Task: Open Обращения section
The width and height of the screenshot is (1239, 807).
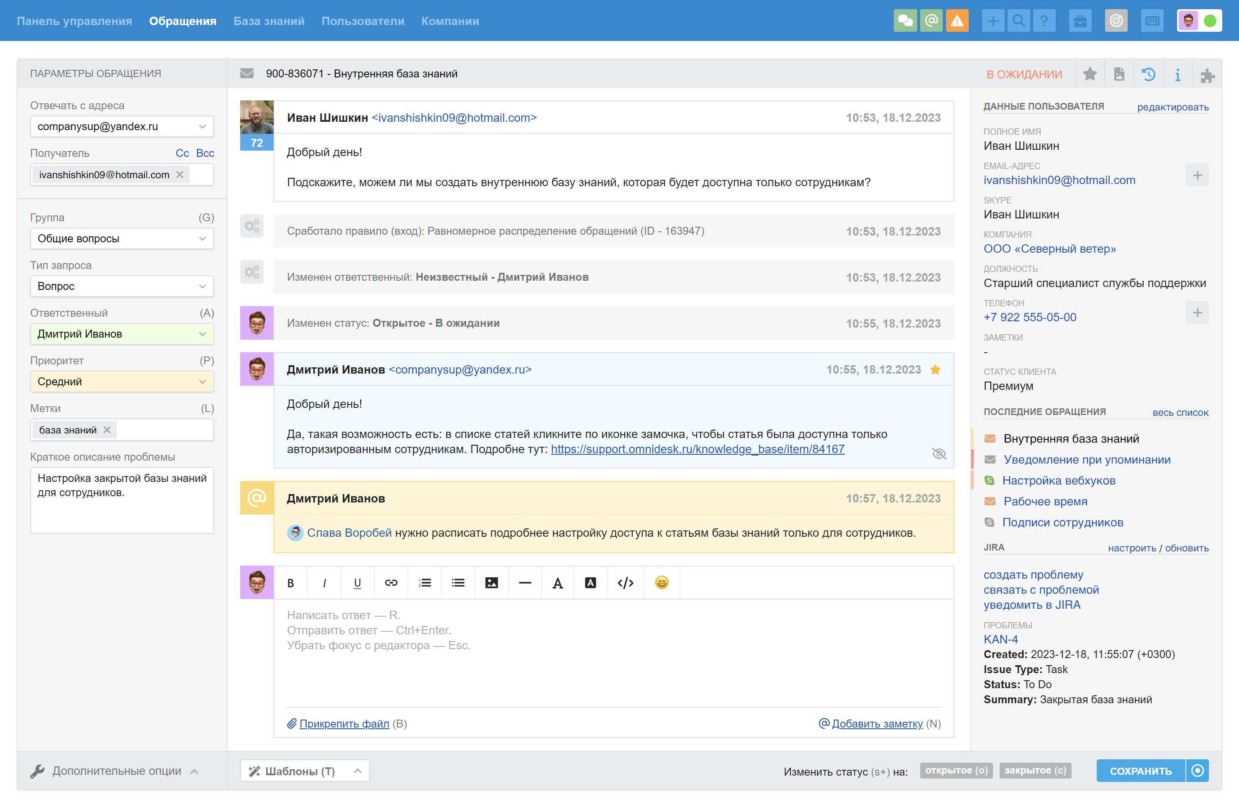Action: 183,21
